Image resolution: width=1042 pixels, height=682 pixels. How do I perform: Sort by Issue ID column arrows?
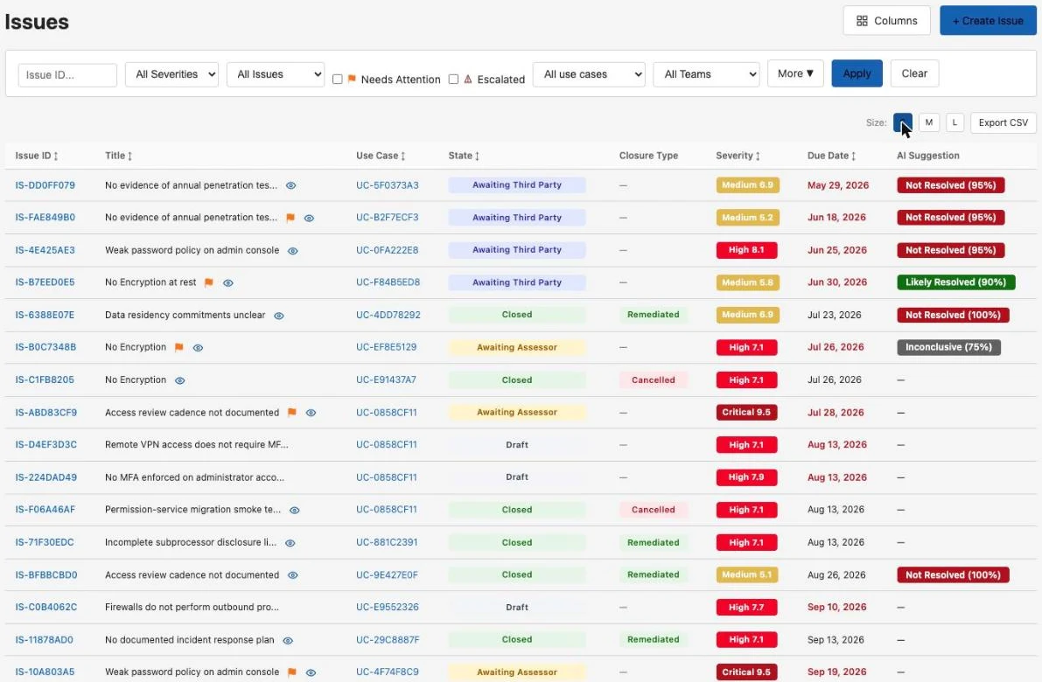point(56,156)
